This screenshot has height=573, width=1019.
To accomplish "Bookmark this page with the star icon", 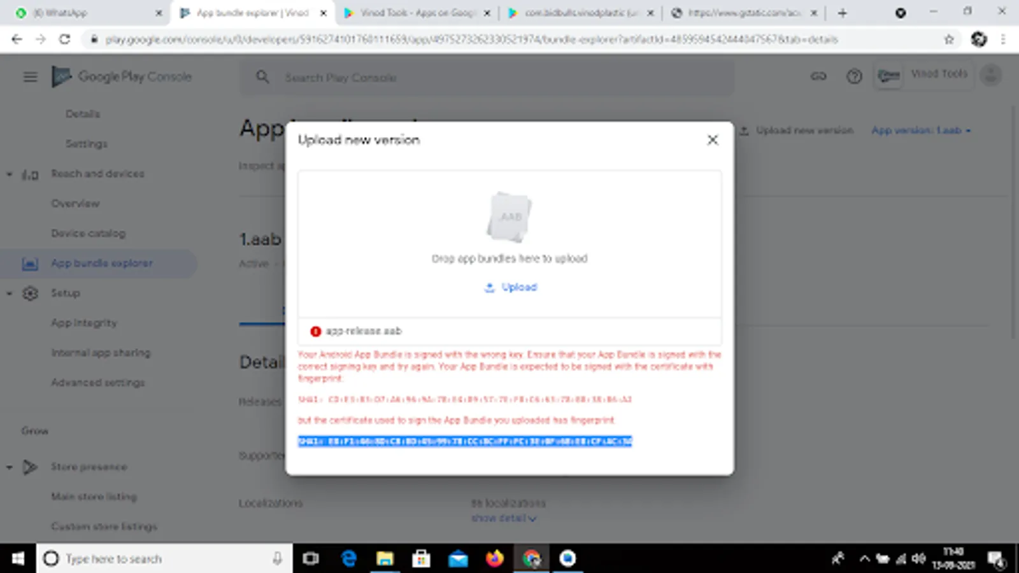I will pos(949,39).
